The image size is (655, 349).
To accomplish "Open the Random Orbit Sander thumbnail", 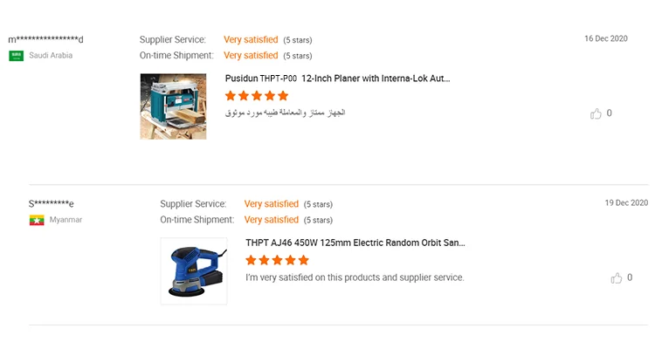I will pyautogui.click(x=194, y=270).
